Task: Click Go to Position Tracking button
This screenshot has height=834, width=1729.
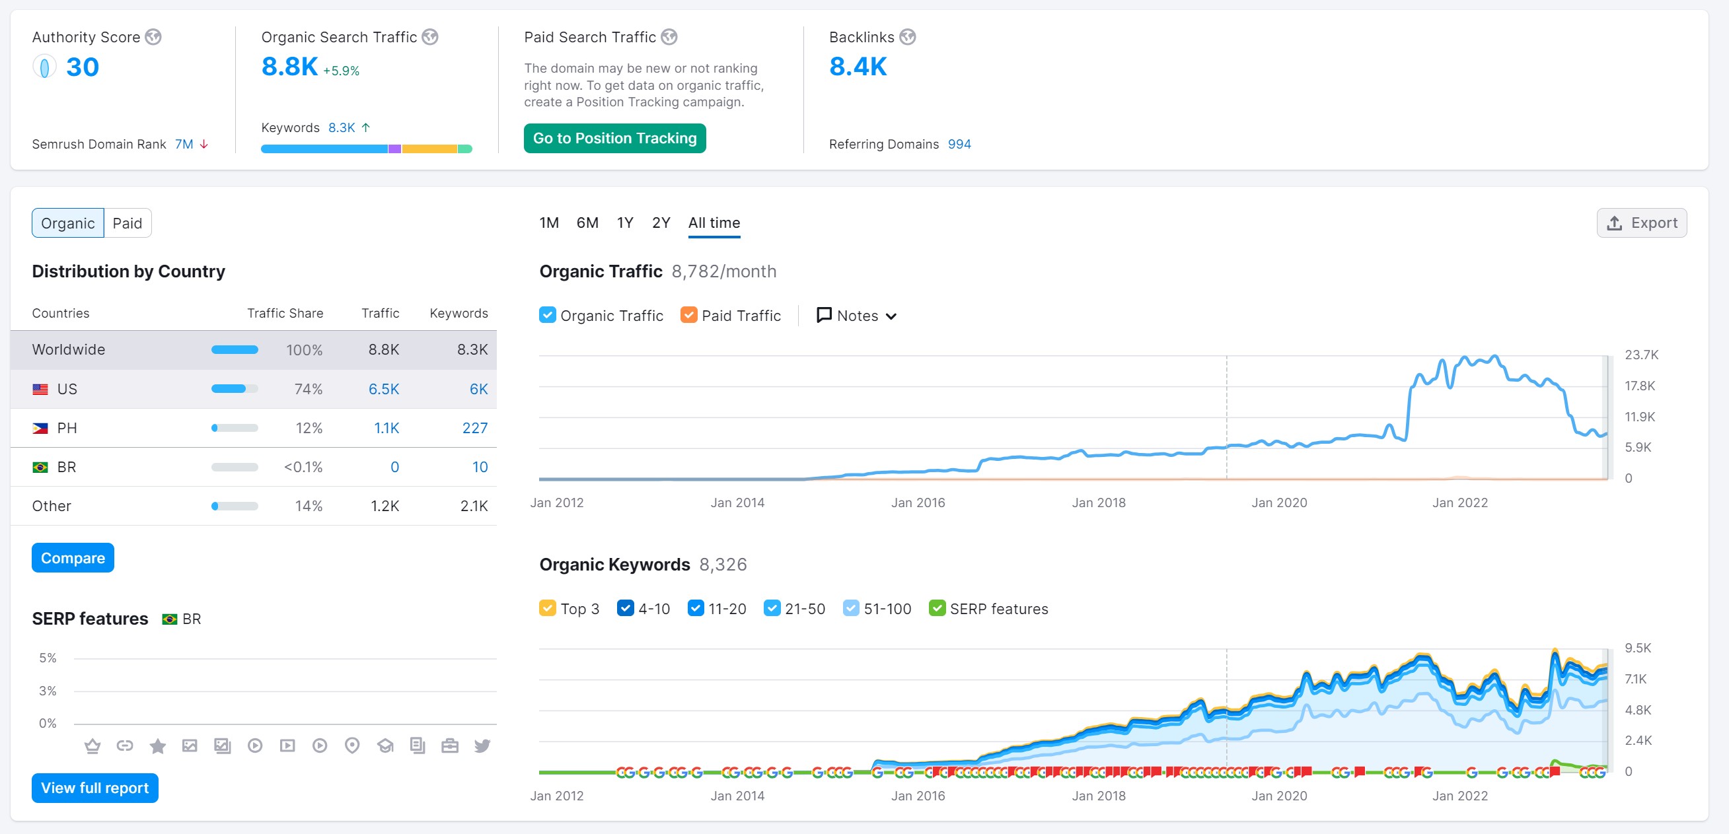Action: tap(614, 138)
